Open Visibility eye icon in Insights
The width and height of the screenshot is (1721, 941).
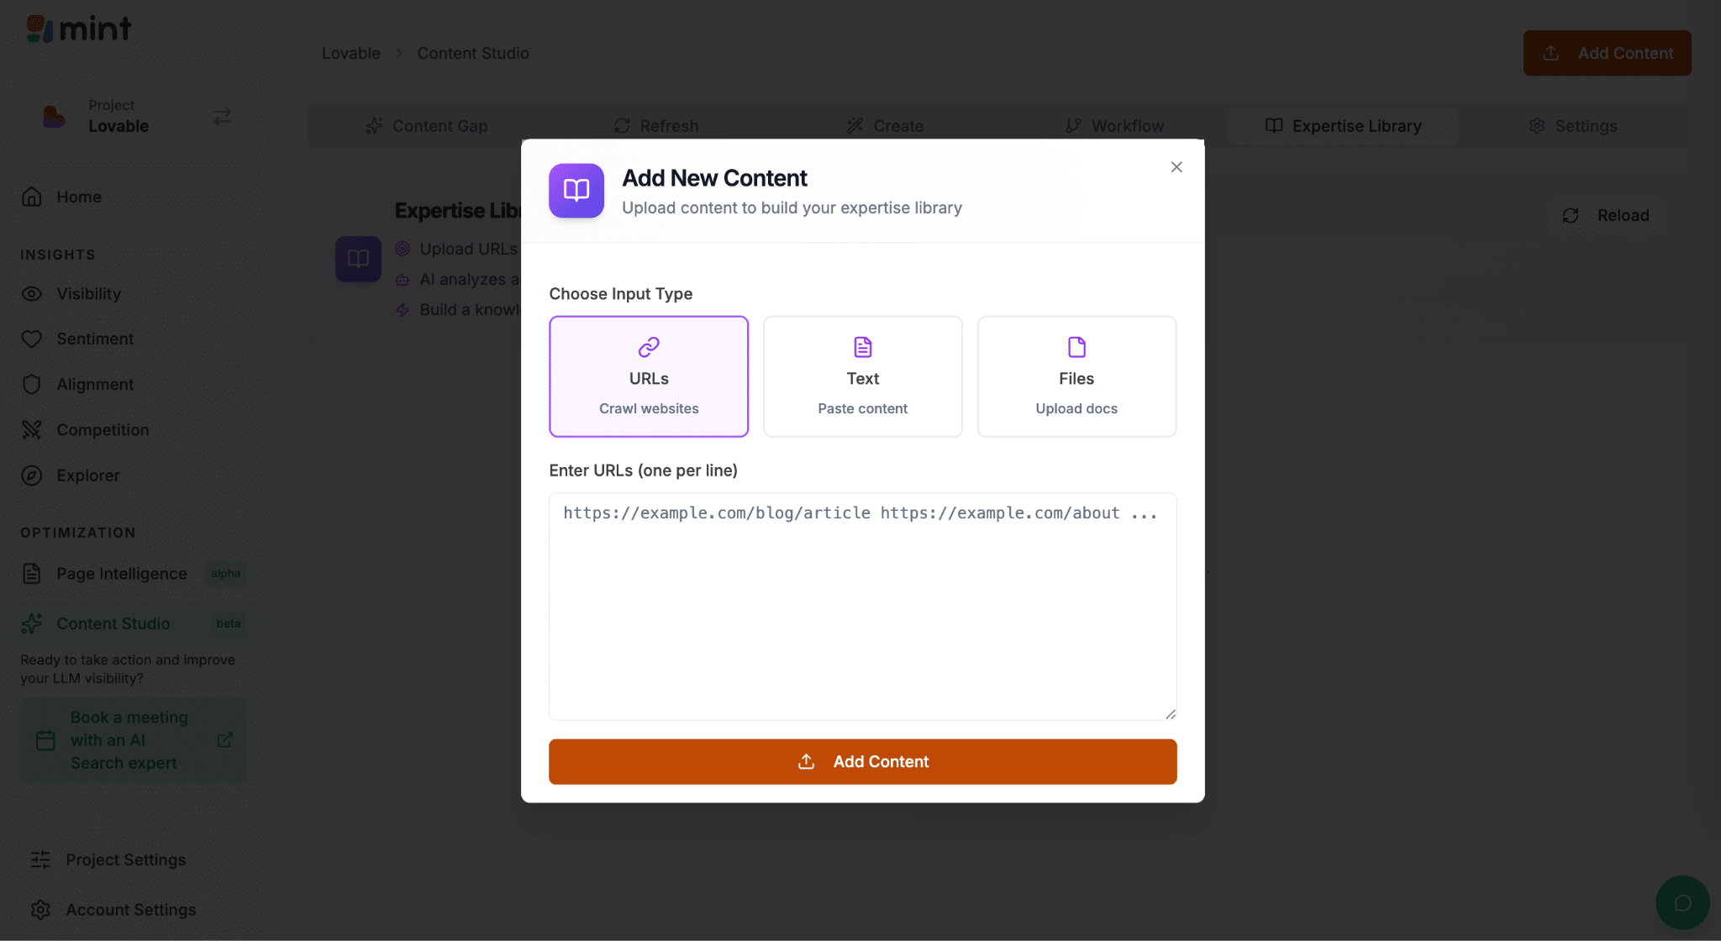pos(32,294)
